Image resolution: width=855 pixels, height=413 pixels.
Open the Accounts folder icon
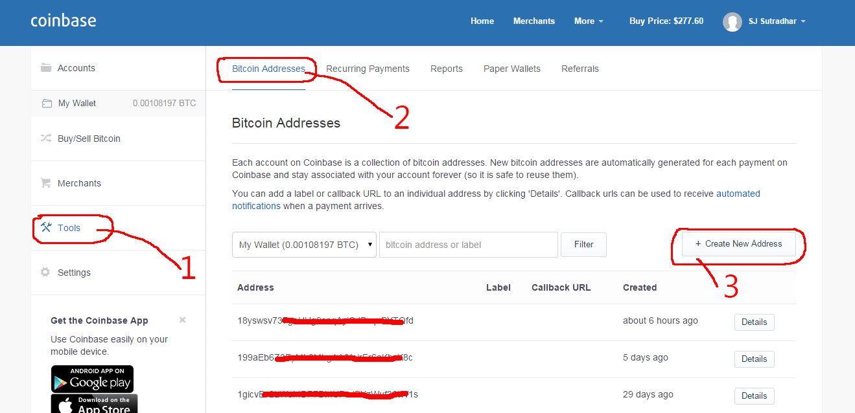pos(46,68)
